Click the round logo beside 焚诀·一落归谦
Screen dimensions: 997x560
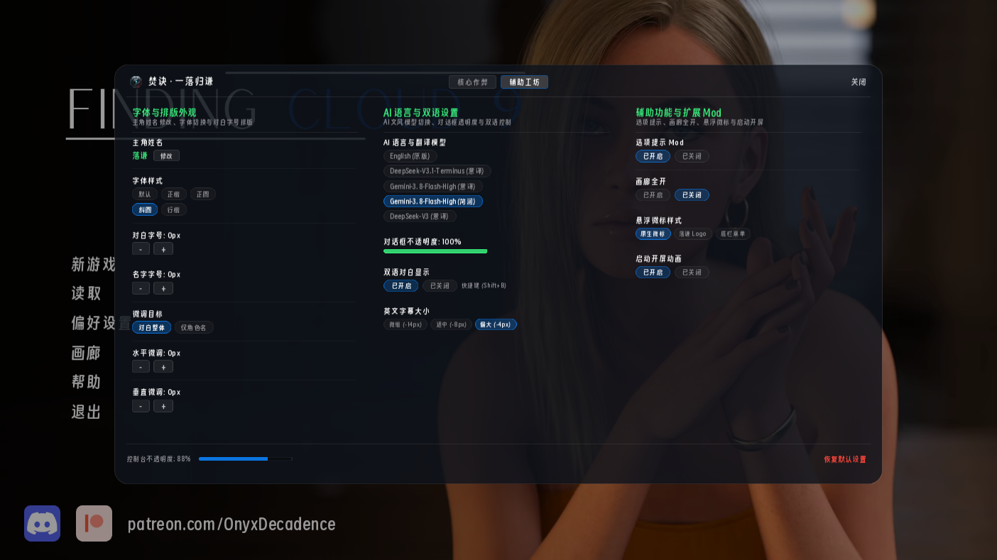click(136, 82)
